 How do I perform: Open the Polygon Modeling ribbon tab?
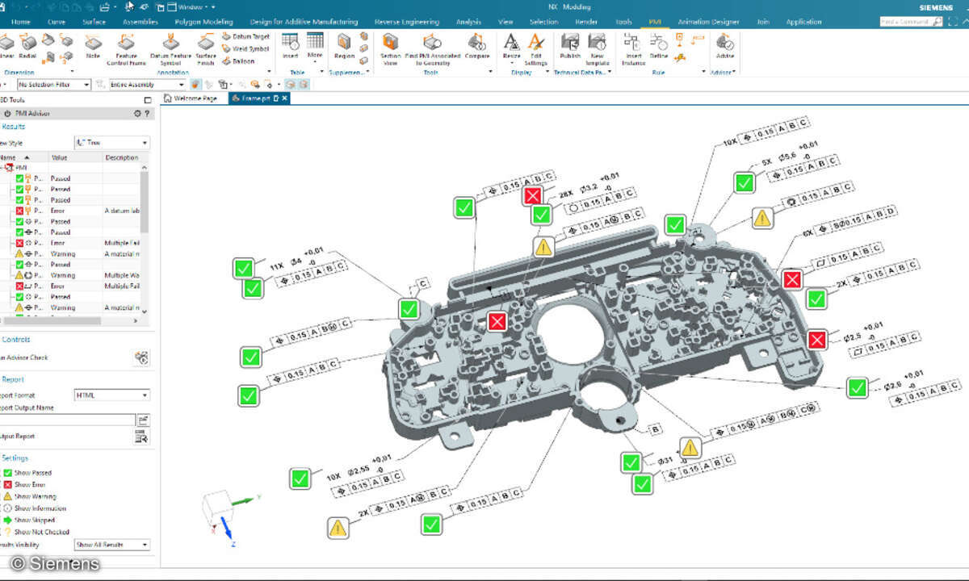coord(204,22)
